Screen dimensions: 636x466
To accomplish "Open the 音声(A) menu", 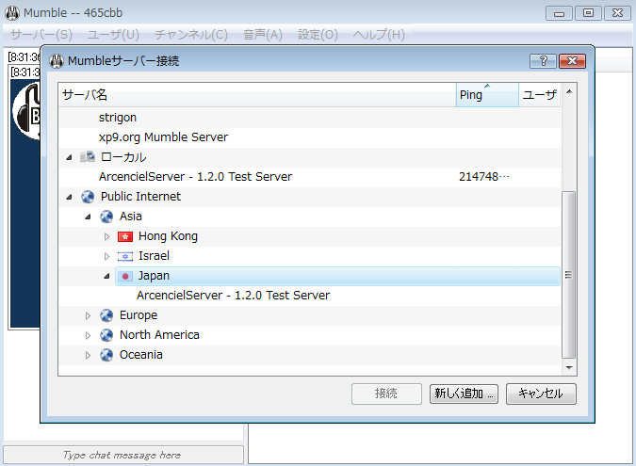I will (x=263, y=35).
